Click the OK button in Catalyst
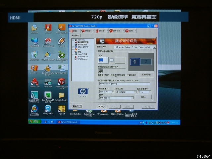 tap(102, 107)
